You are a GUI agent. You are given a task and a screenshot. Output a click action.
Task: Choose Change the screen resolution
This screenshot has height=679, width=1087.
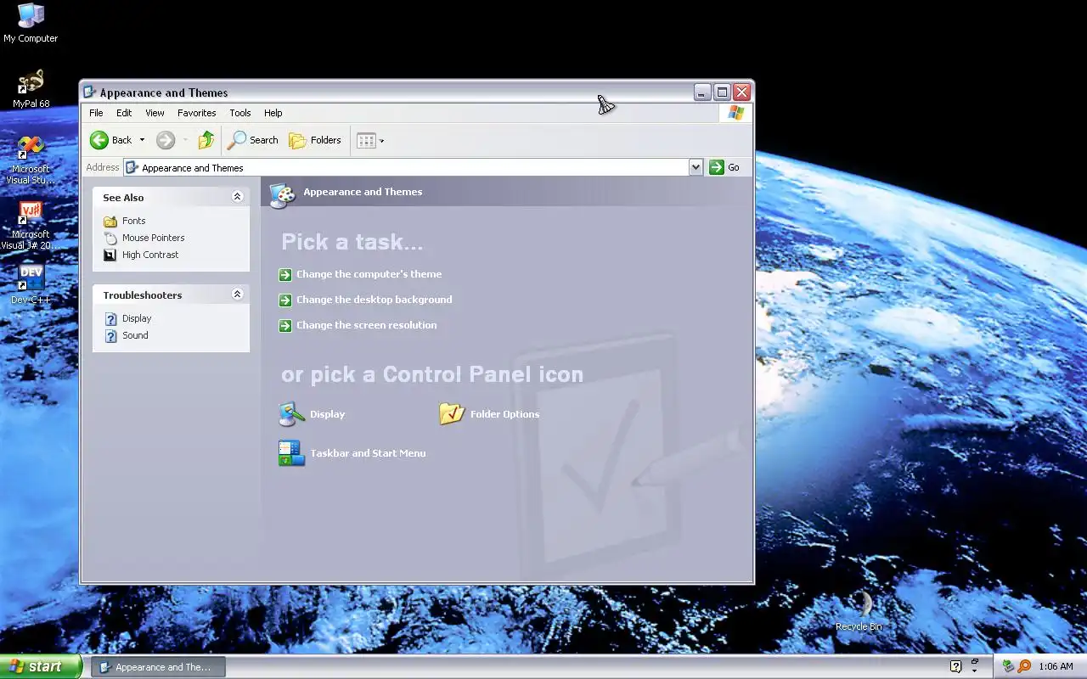tap(366, 325)
